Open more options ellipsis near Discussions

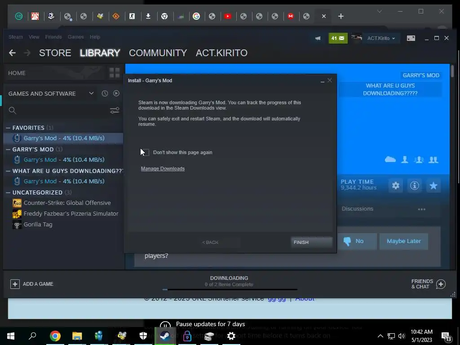pos(421,209)
